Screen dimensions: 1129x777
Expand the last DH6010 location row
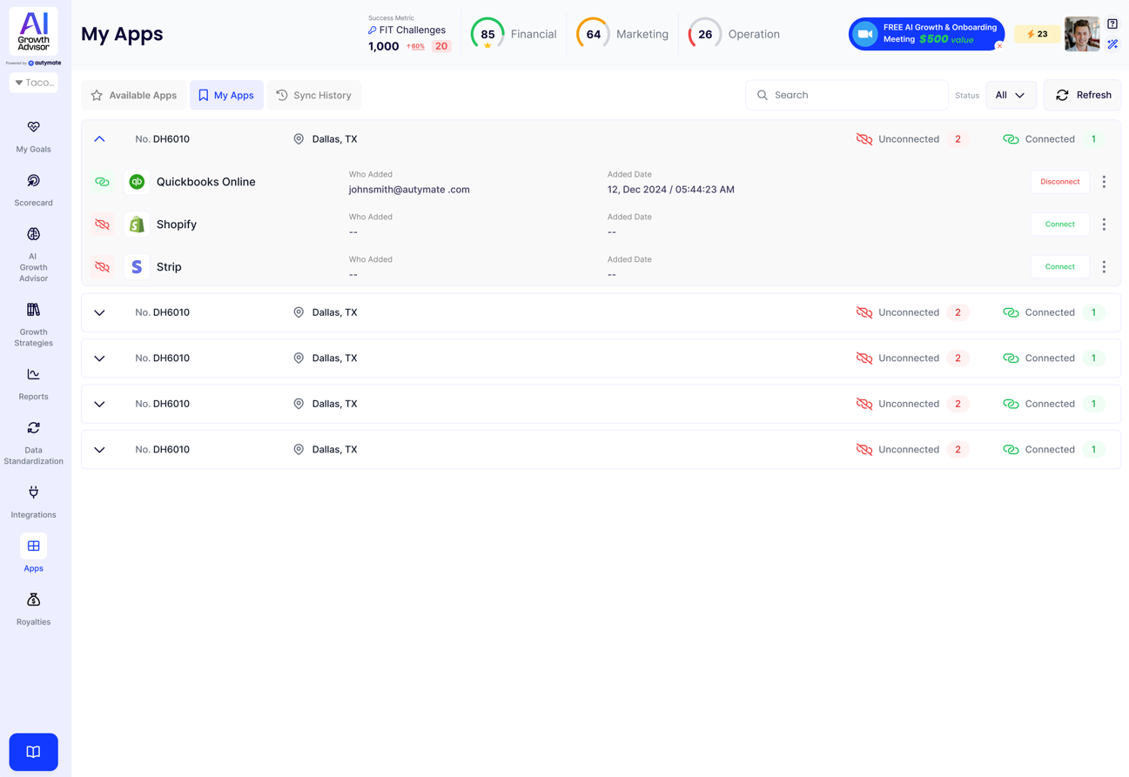point(99,450)
